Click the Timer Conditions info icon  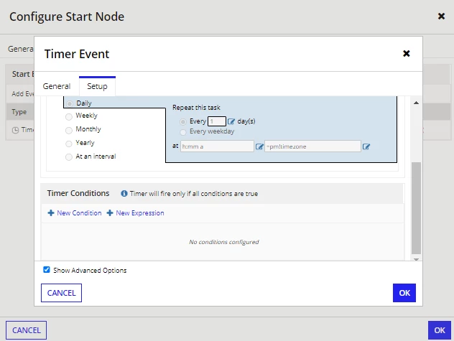(x=124, y=193)
